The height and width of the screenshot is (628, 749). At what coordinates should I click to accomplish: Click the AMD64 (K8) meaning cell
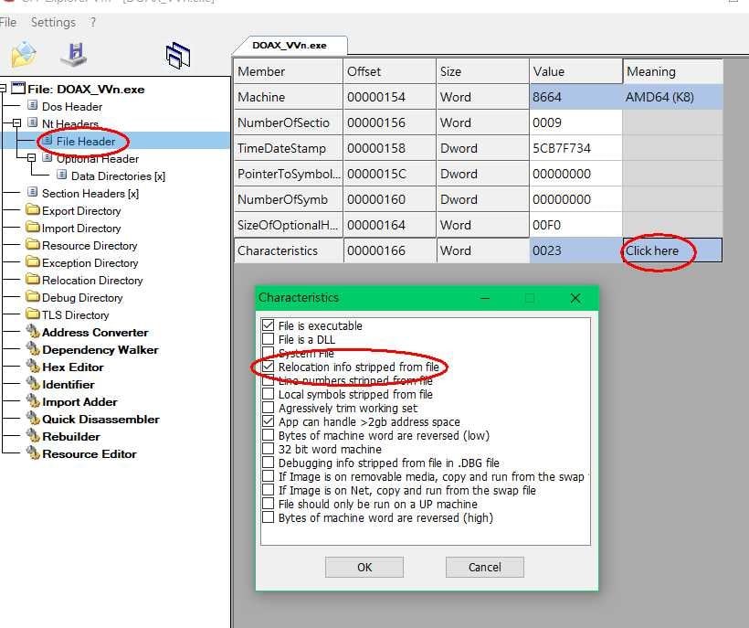pyautogui.click(x=672, y=97)
